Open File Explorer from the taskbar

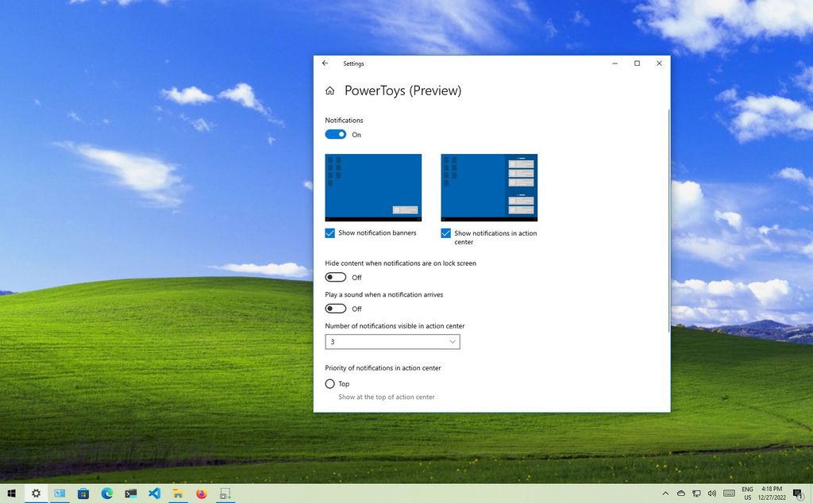178,493
